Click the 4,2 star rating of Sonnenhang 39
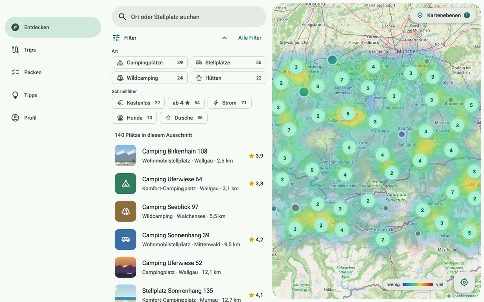This screenshot has width=484, height=302. (256, 240)
